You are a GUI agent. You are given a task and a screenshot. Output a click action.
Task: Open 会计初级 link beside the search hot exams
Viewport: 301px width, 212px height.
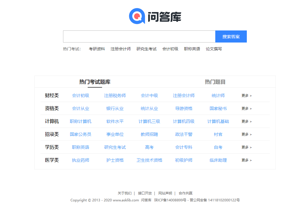click(170, 49)
